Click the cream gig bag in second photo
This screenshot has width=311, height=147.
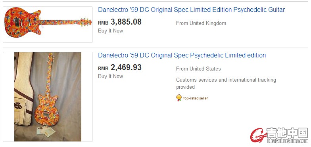[x=23, y=89]
